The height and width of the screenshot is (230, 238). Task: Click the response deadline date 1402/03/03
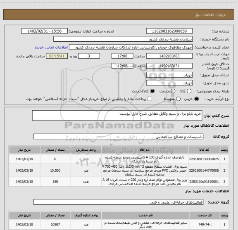(x=169, y=56)
